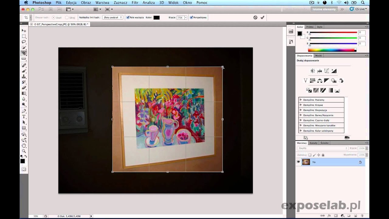Toggle the Pole wycięcia checkbox
389x219 pixels.
(x=128, y=17)
